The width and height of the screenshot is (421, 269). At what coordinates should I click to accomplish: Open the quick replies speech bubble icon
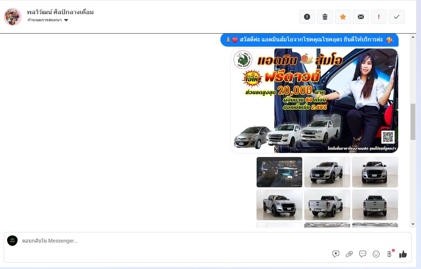pos(363,254)
